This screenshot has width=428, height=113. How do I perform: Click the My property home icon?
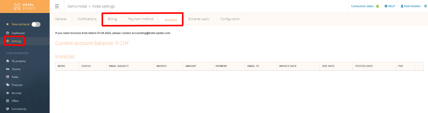(8, 61)
